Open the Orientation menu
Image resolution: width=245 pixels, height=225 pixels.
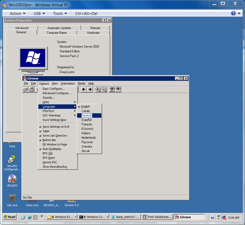tap(68, 83)
